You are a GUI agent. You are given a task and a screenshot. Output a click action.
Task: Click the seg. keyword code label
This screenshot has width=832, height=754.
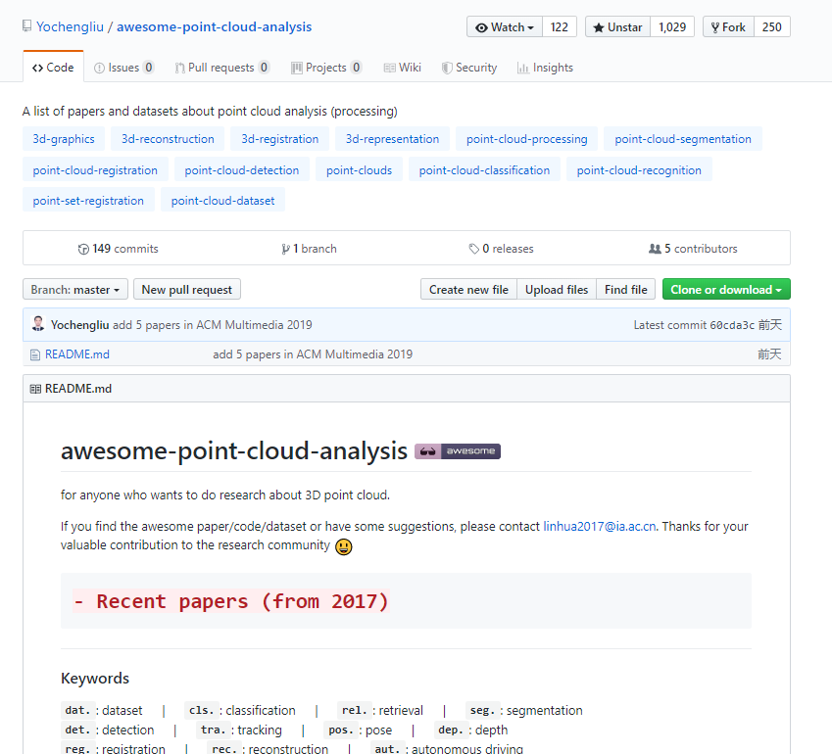(483, 711)
